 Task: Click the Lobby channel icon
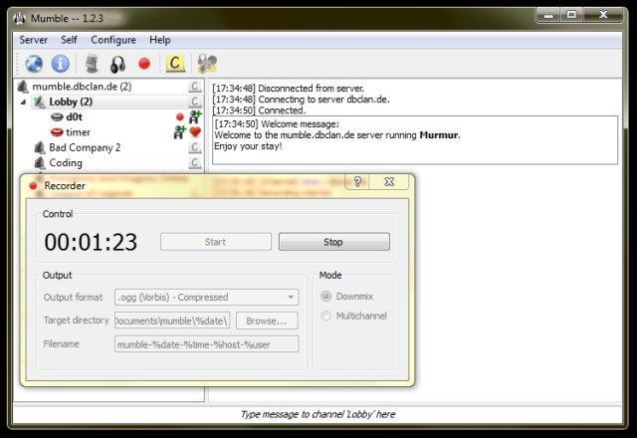coord(40,102)
